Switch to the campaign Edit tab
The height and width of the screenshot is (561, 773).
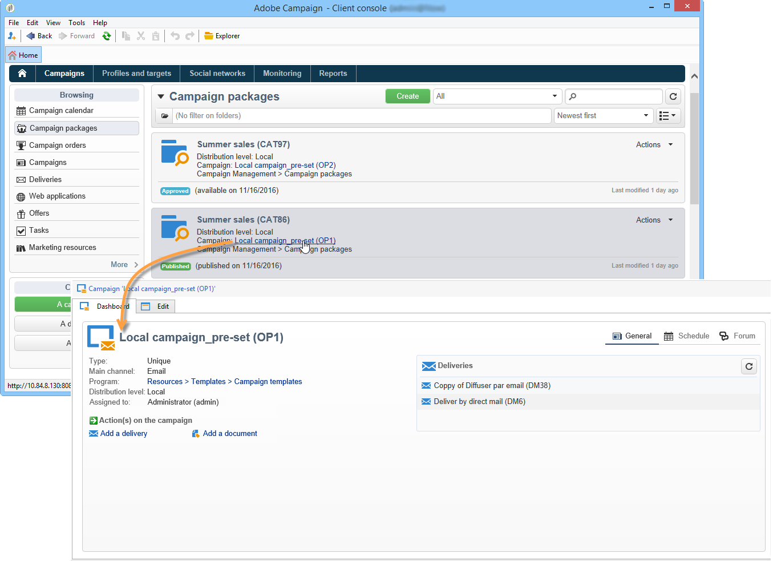(156, 306)
